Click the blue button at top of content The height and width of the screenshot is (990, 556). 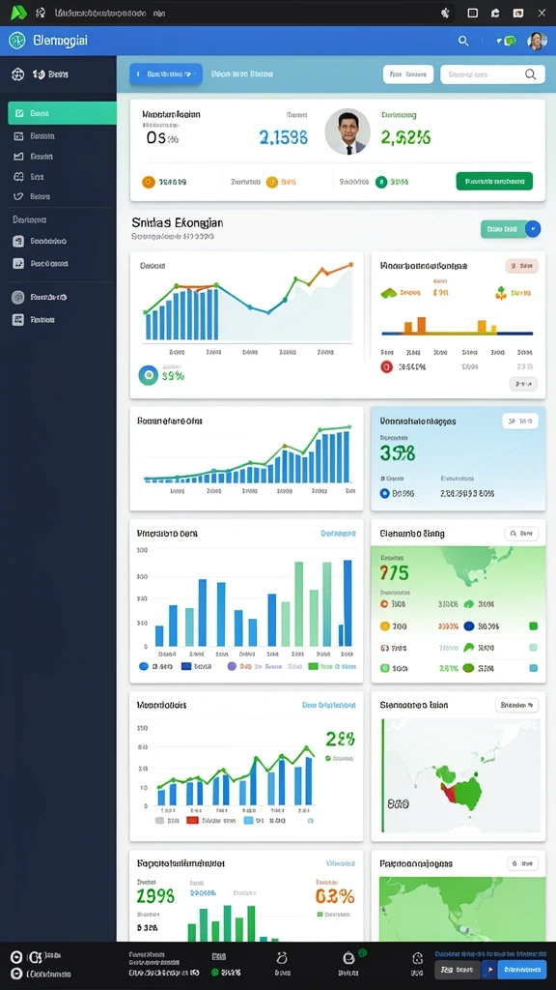point(166,73)
